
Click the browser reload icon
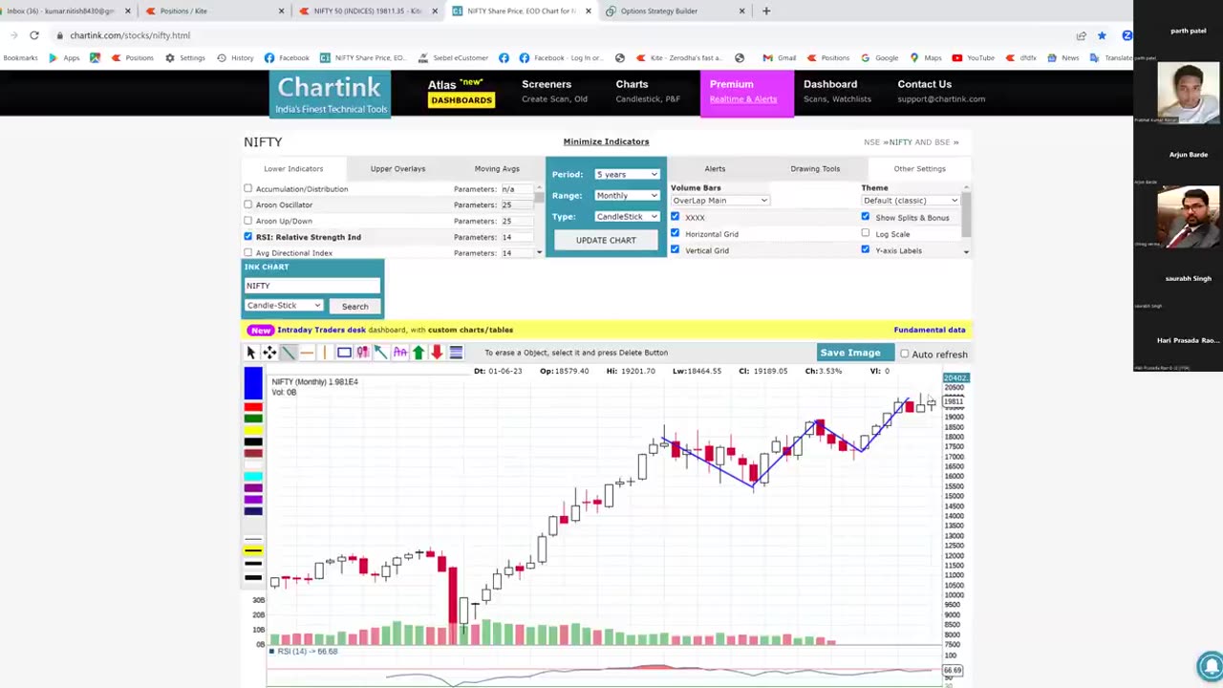click(34, 35)
